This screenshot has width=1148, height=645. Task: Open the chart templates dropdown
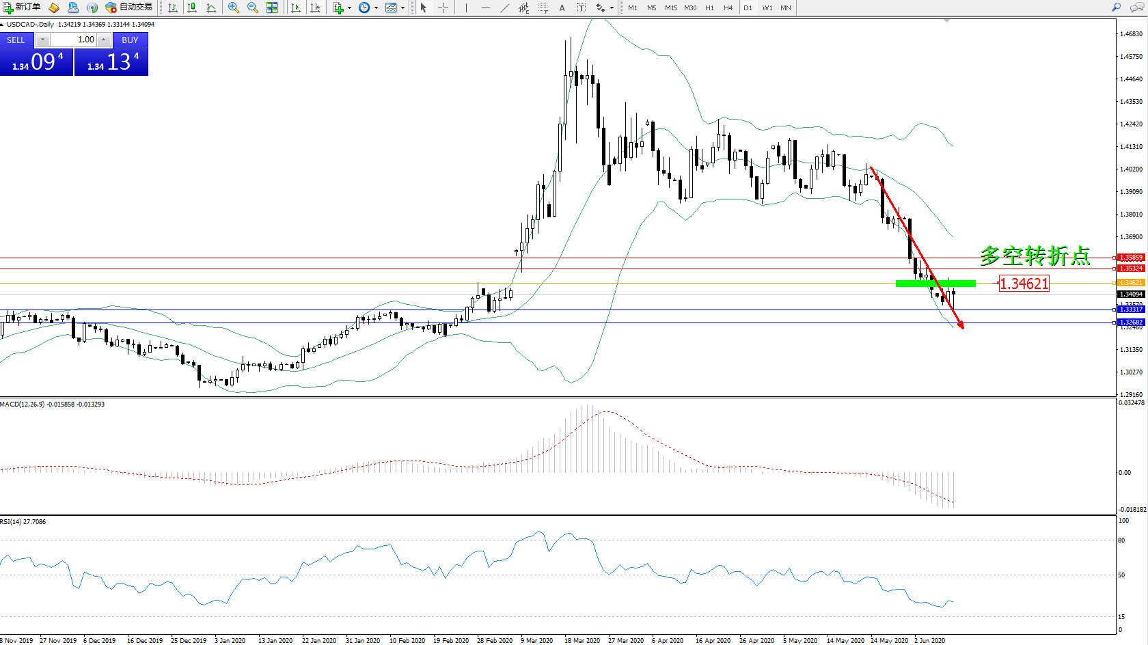pos(402,8)
